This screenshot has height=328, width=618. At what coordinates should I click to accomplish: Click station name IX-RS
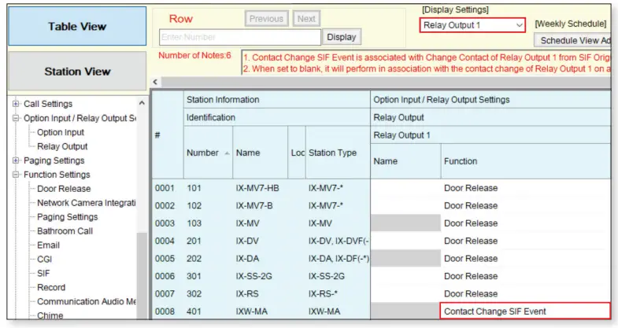pos(247,293)
